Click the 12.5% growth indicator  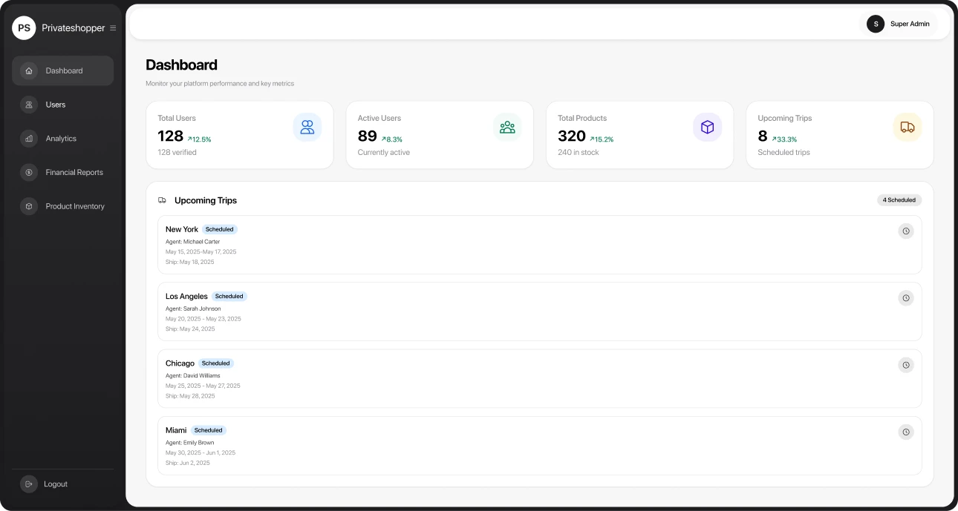199,139
